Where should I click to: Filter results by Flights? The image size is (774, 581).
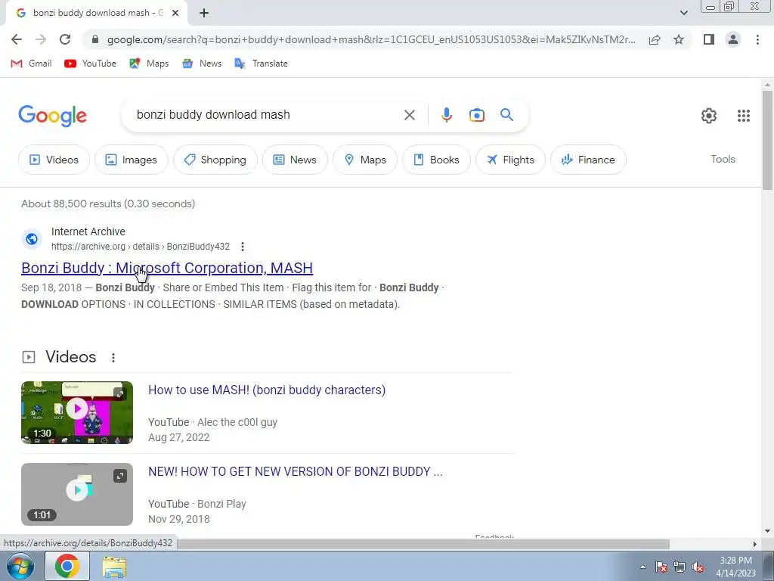tap(510, 160)
